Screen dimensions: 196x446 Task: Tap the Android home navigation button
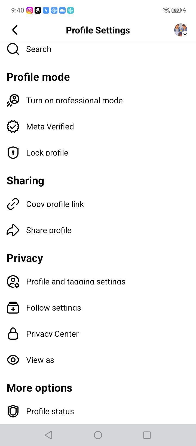coord(98,435)
